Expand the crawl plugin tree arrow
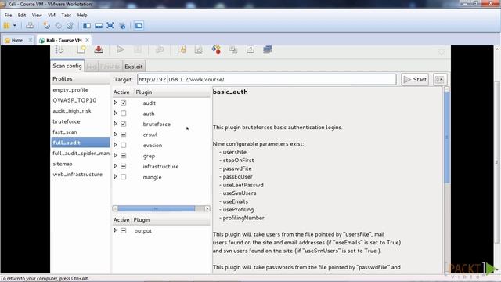 pyautogui.click(x=115, y=134)
